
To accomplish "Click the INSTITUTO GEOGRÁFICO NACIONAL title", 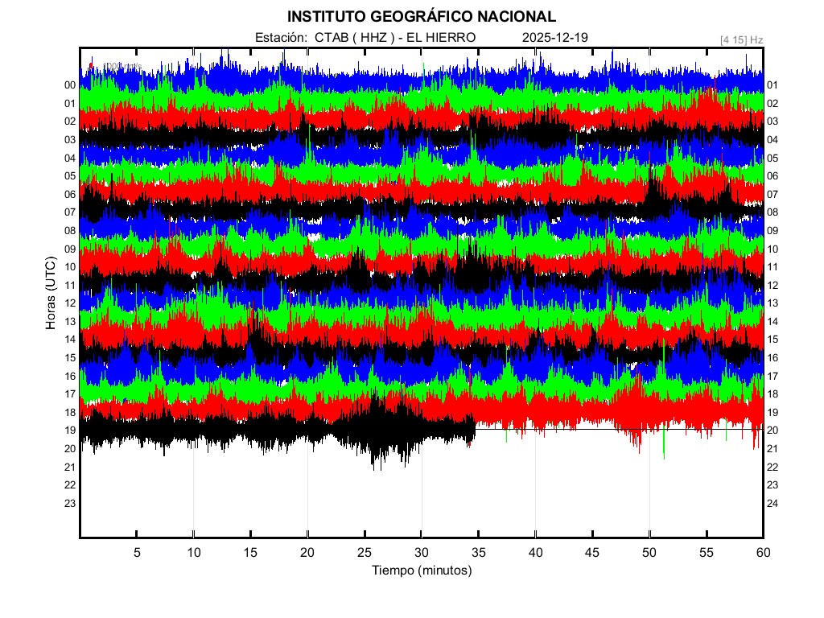I will click(421, 17).
